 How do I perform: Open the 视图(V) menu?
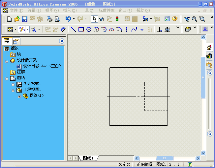(52, 10)
